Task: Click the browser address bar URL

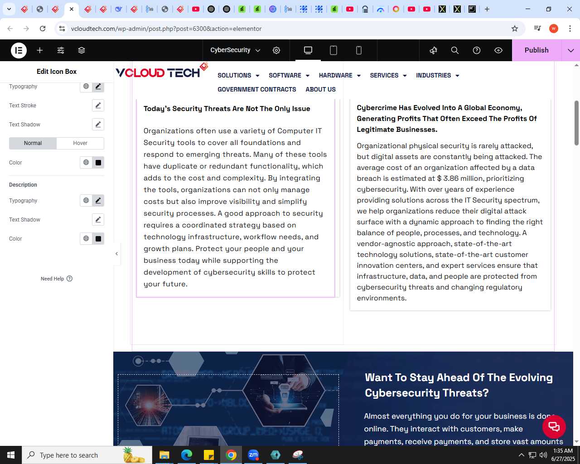Action: coord(166,29)
